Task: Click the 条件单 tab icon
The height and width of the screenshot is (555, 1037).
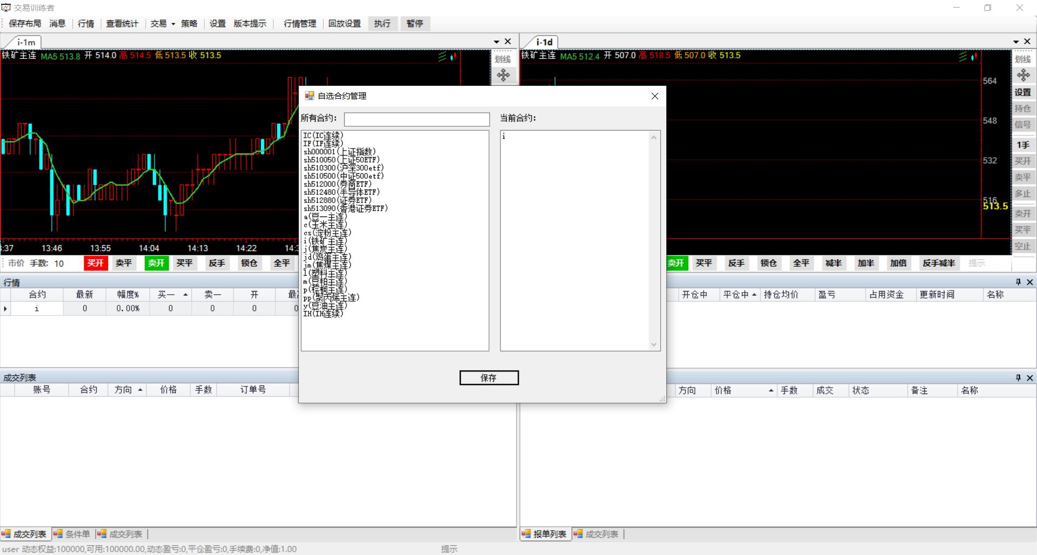Action: pos(58,534)
